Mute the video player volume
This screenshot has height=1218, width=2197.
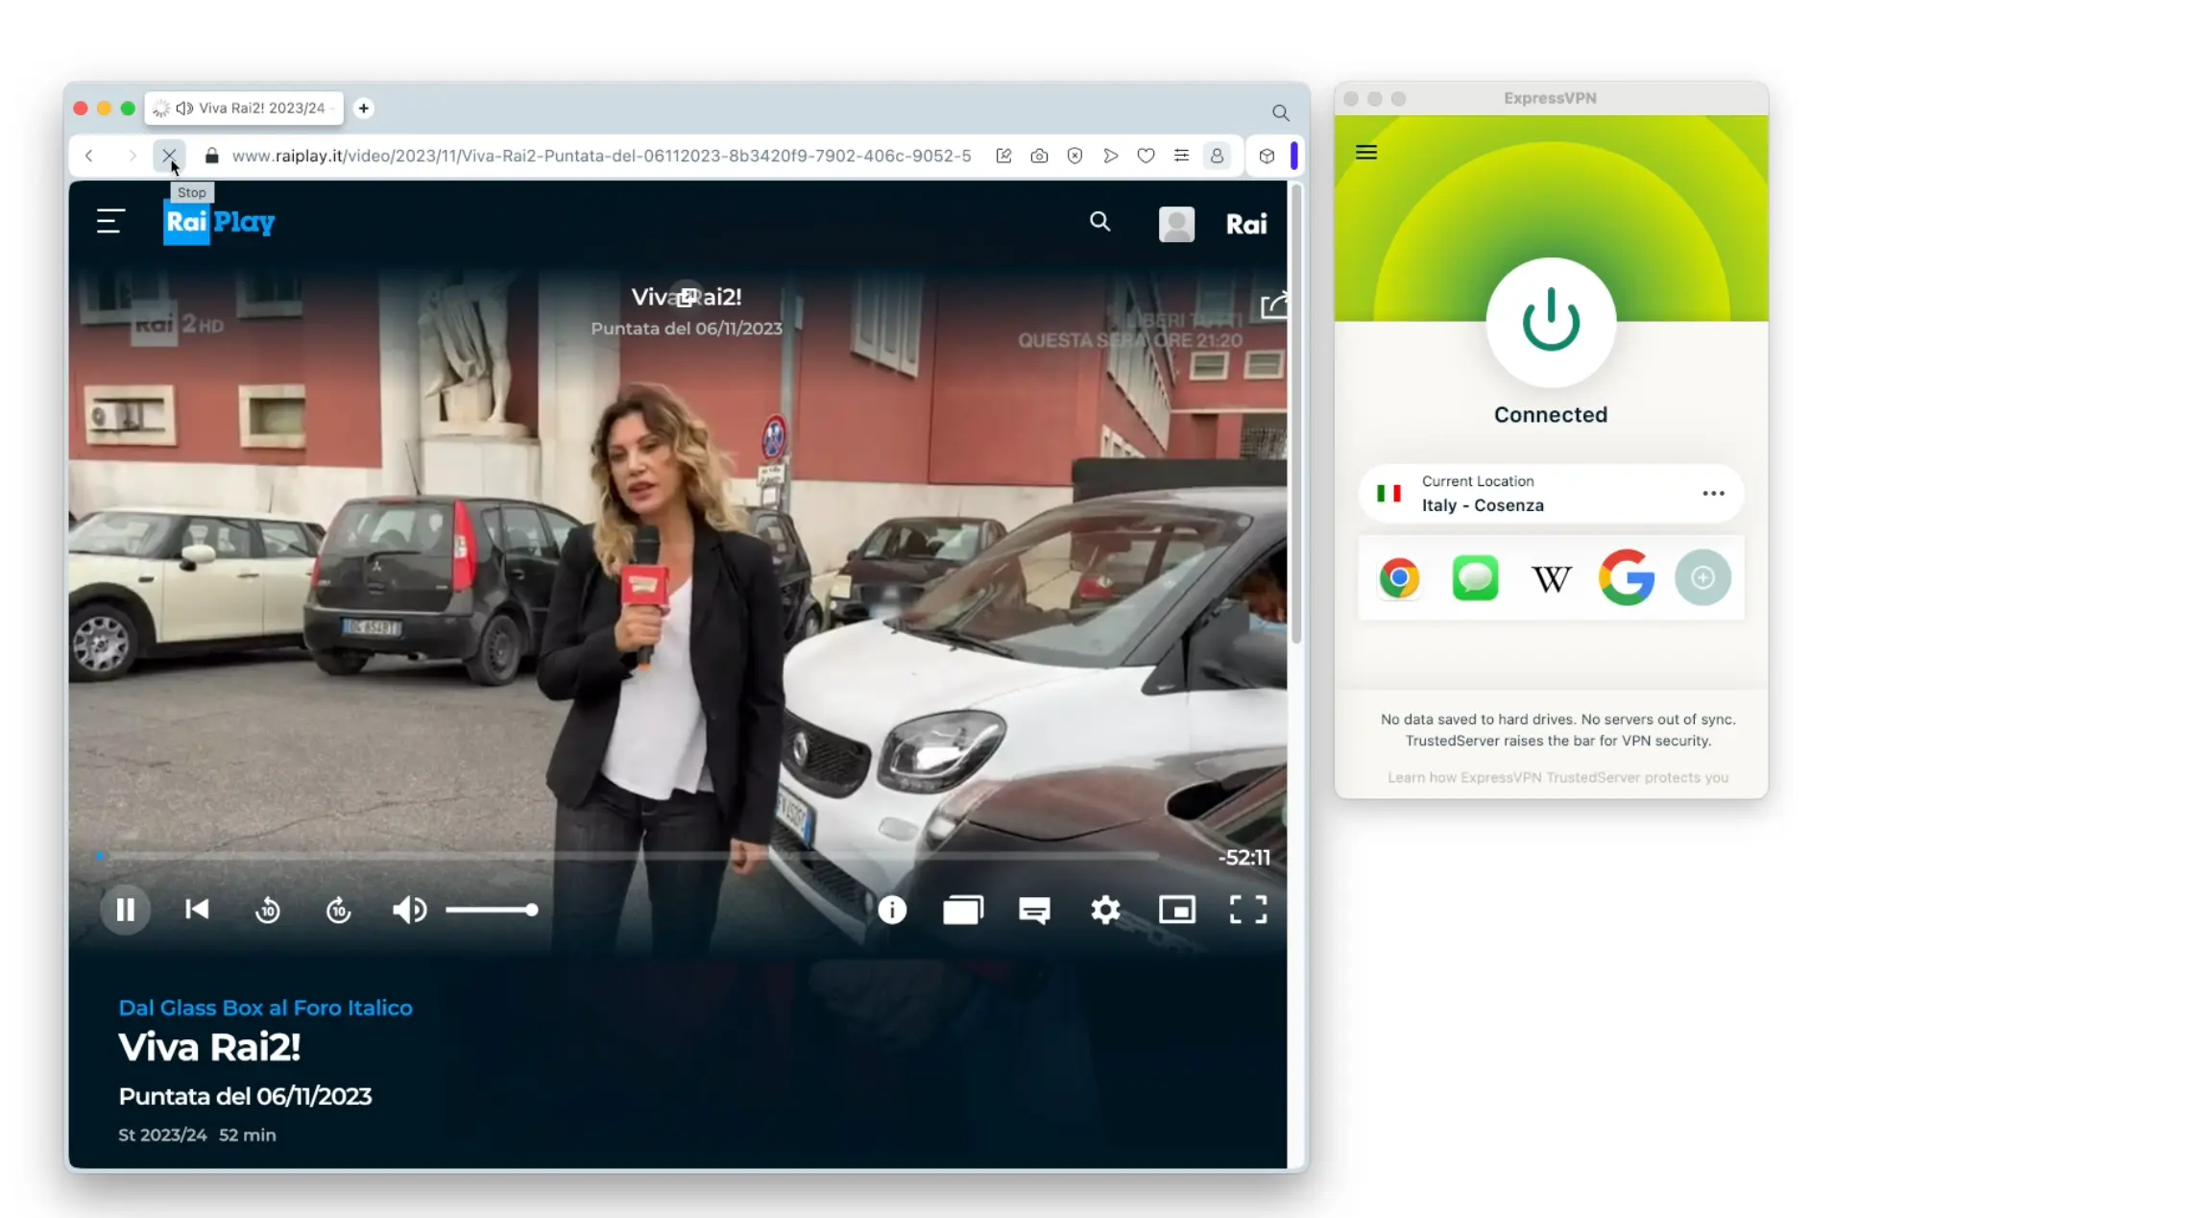(409, 910)
